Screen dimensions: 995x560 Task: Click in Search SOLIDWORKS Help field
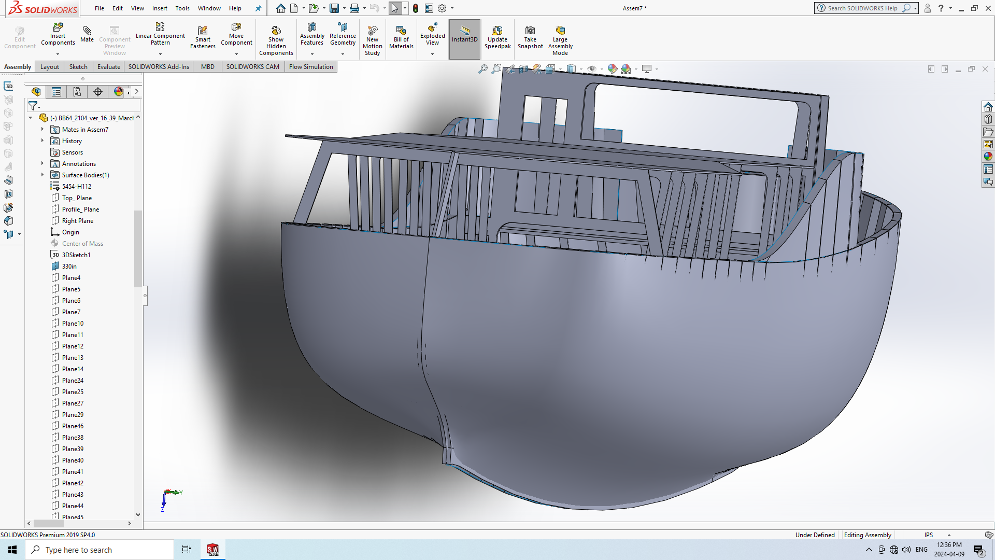[863, 8]
